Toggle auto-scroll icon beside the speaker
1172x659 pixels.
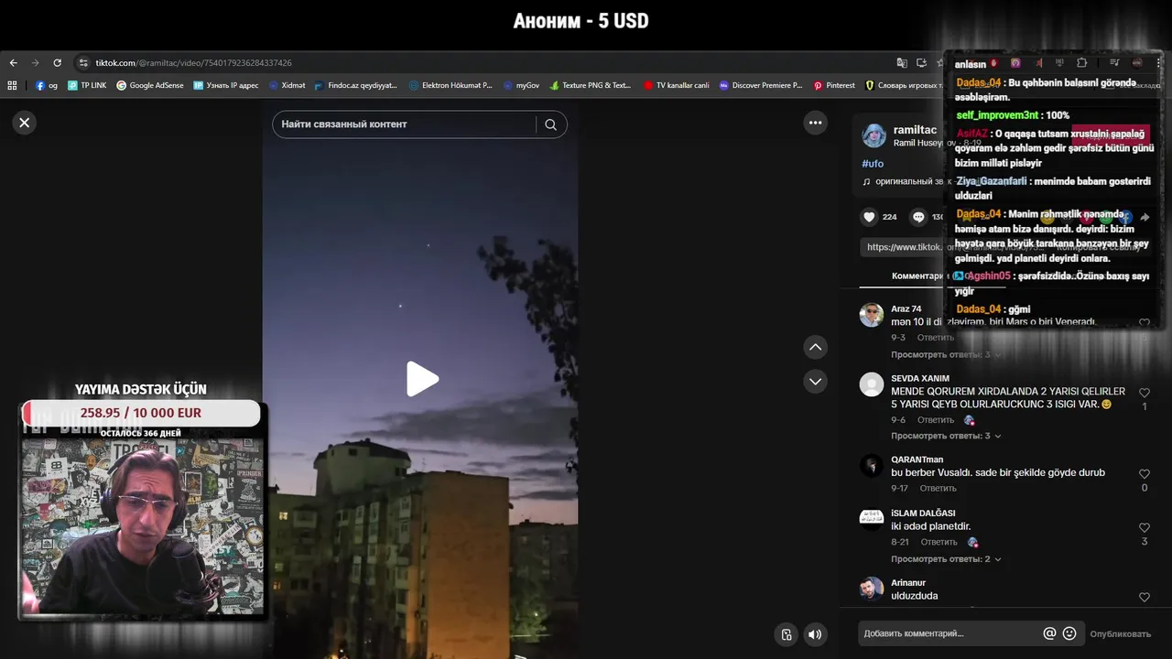pos(786,634)
